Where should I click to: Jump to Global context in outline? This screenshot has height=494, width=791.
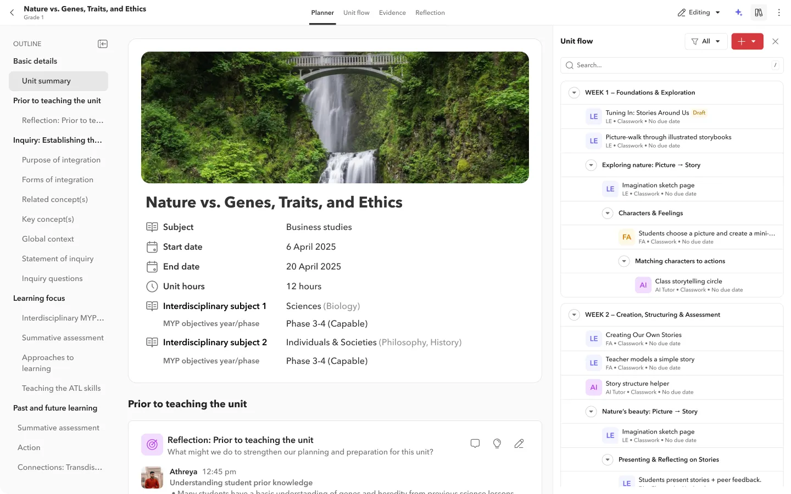coord(48,239)
